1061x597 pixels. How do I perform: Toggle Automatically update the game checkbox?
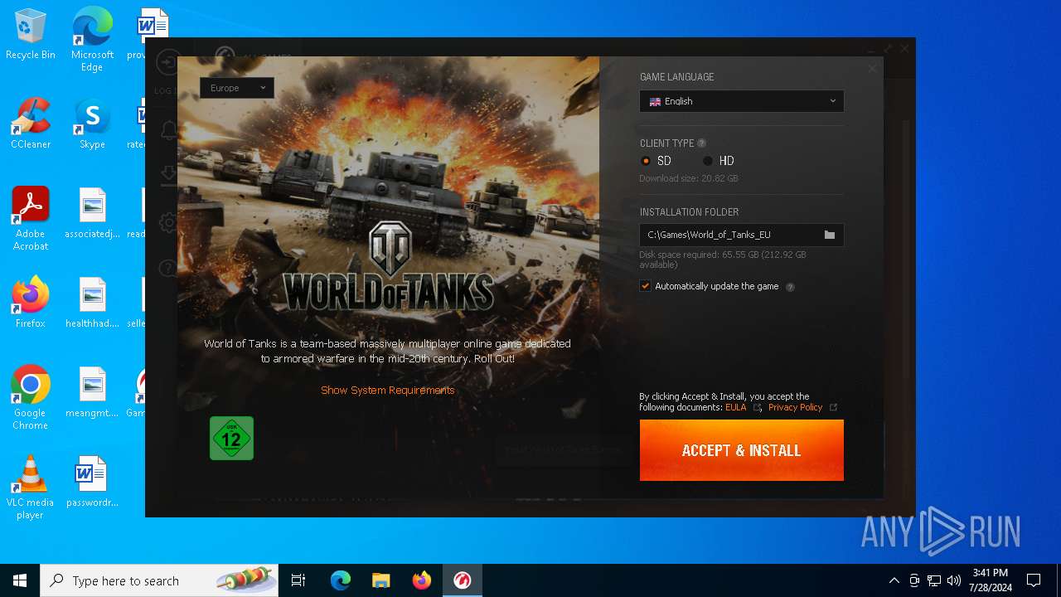pos(645,286)
